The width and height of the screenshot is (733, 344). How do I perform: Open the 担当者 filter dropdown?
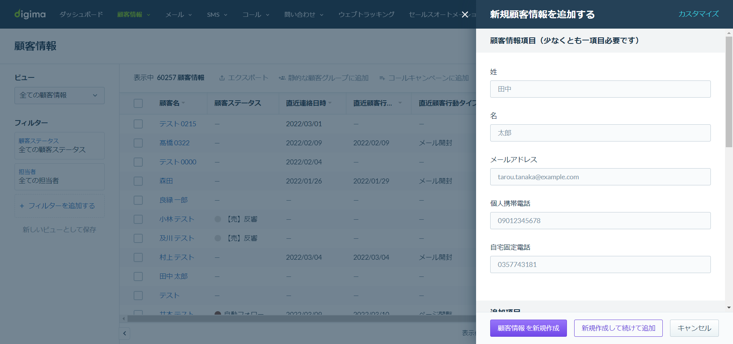click(x=60, y=177)
